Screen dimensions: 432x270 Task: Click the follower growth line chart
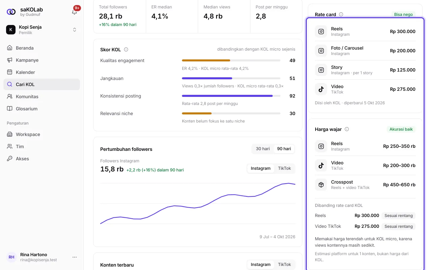tap(198, 204)
